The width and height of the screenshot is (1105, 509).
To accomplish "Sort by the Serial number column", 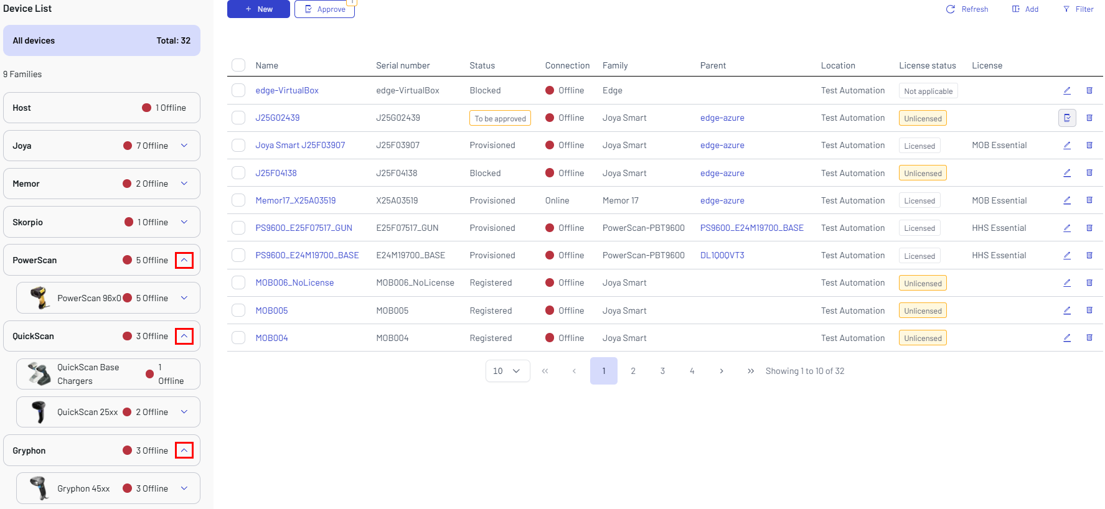I will coord(403,65).
